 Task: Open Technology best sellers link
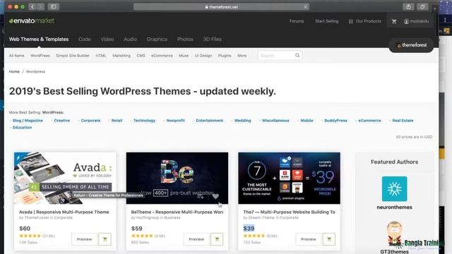tap(144, 121)
